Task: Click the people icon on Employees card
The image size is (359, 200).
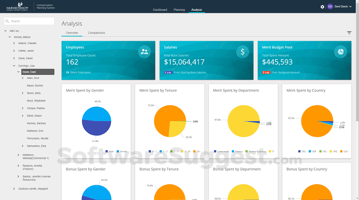Action: pos(144,52)
